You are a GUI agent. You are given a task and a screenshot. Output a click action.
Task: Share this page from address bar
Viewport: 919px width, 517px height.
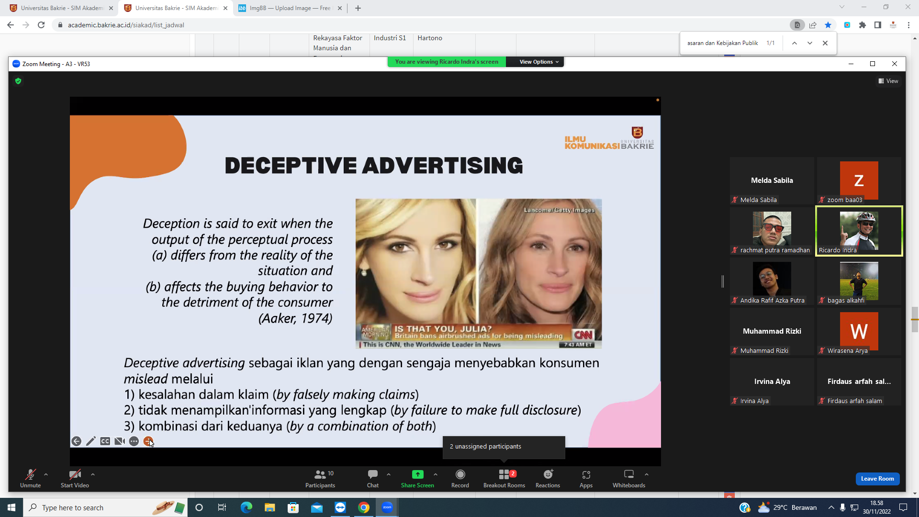[x=813, y=25]
